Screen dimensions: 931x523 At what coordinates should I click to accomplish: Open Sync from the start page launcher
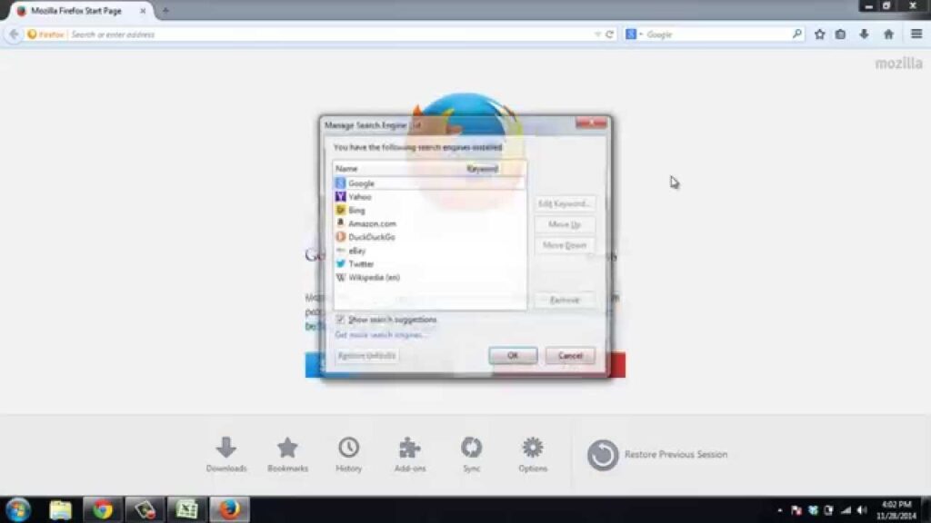pos(472,454)
